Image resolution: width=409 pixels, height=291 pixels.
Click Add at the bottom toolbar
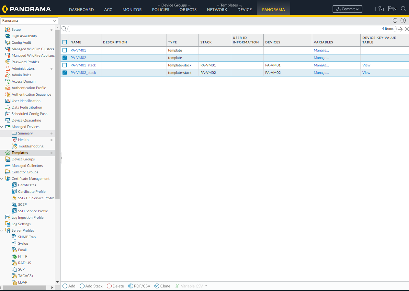tap(69, 286)
